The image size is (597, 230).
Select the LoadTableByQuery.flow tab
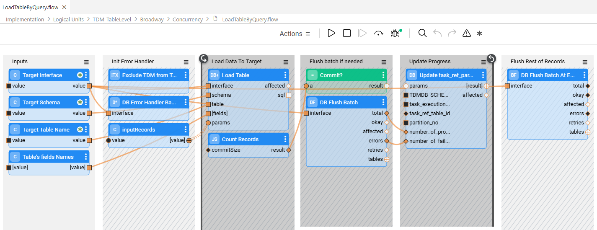31,7
